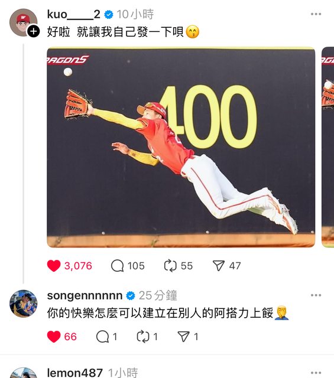The height and width of the screenshot is (378, 334).
Task: Open more options for kuo____2 post
Action: [x=316, y=14]
